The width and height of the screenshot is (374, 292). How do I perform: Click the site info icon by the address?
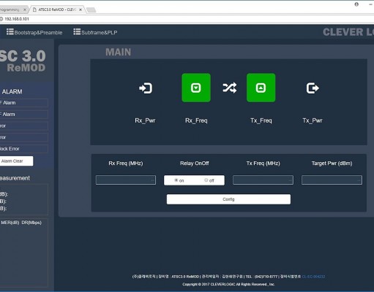point(1,19)
